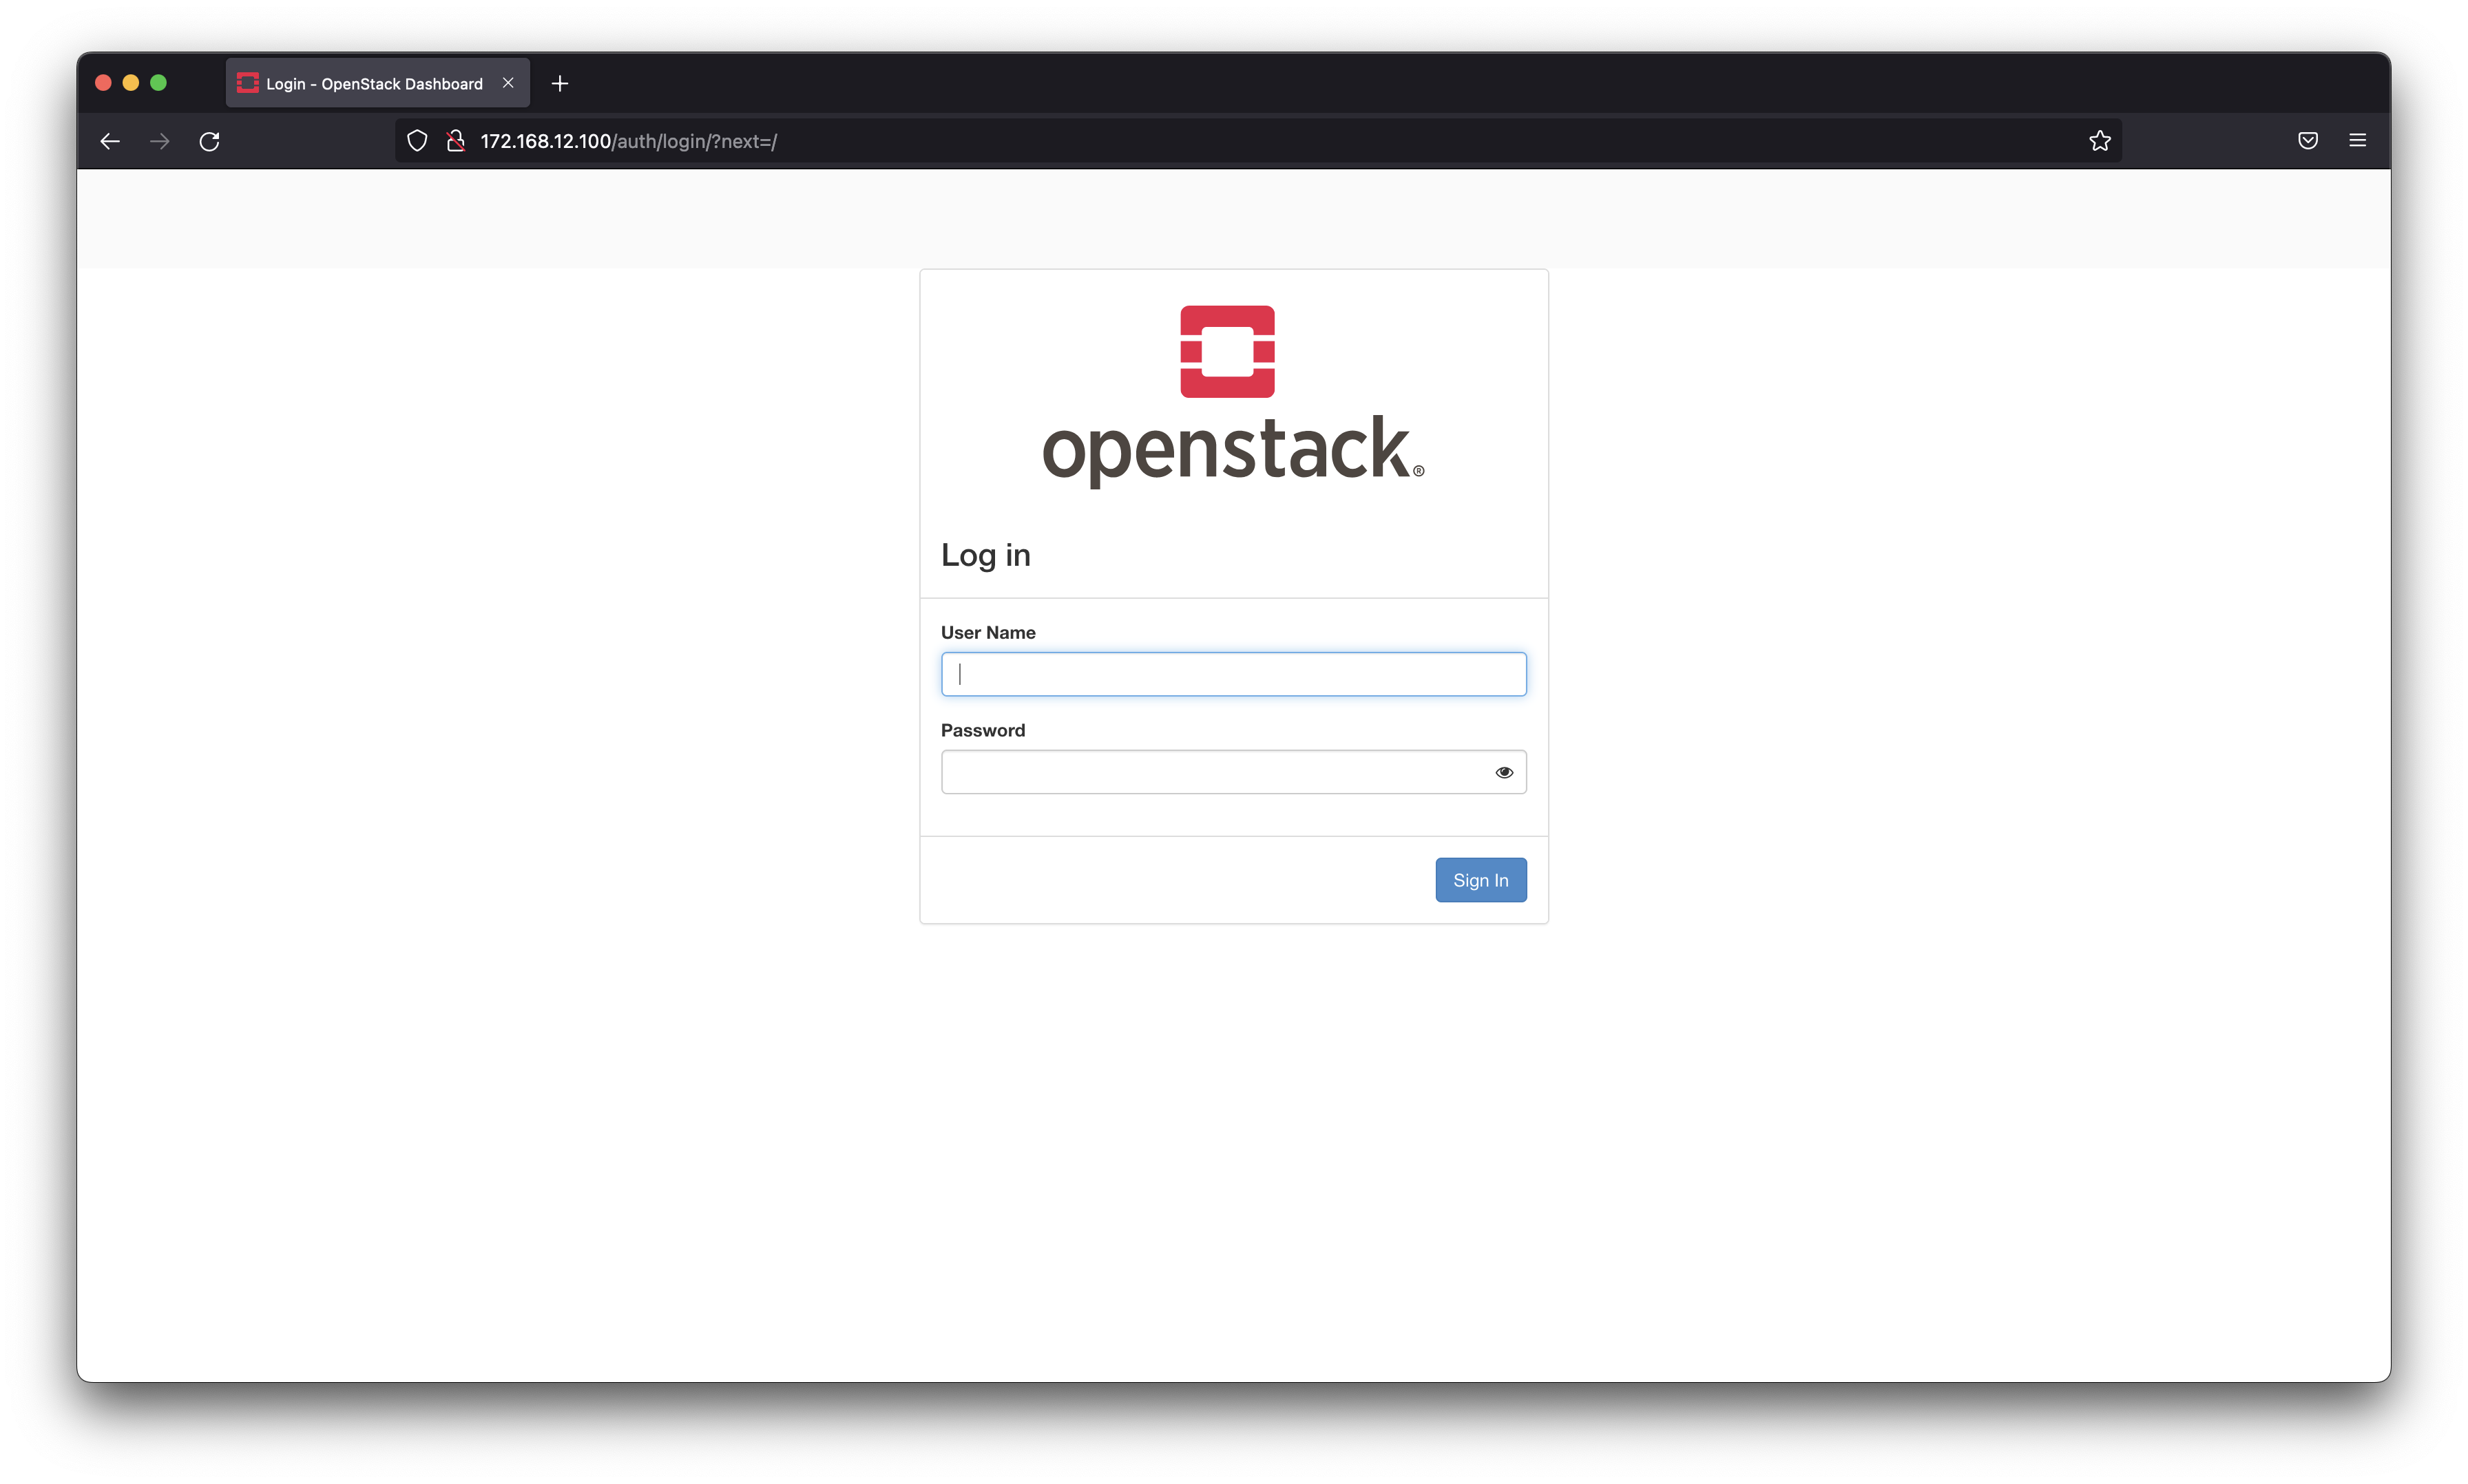The height and width of the screenshot is (1484, 2468).
Task: Select the Login - OpenStack Dashboard tab
Action: click(378, 83)
